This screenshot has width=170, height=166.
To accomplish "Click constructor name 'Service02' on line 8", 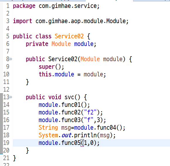I will [63, 59].
